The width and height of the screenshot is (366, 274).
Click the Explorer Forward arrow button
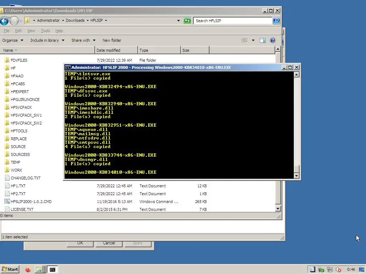coord(14,21)
